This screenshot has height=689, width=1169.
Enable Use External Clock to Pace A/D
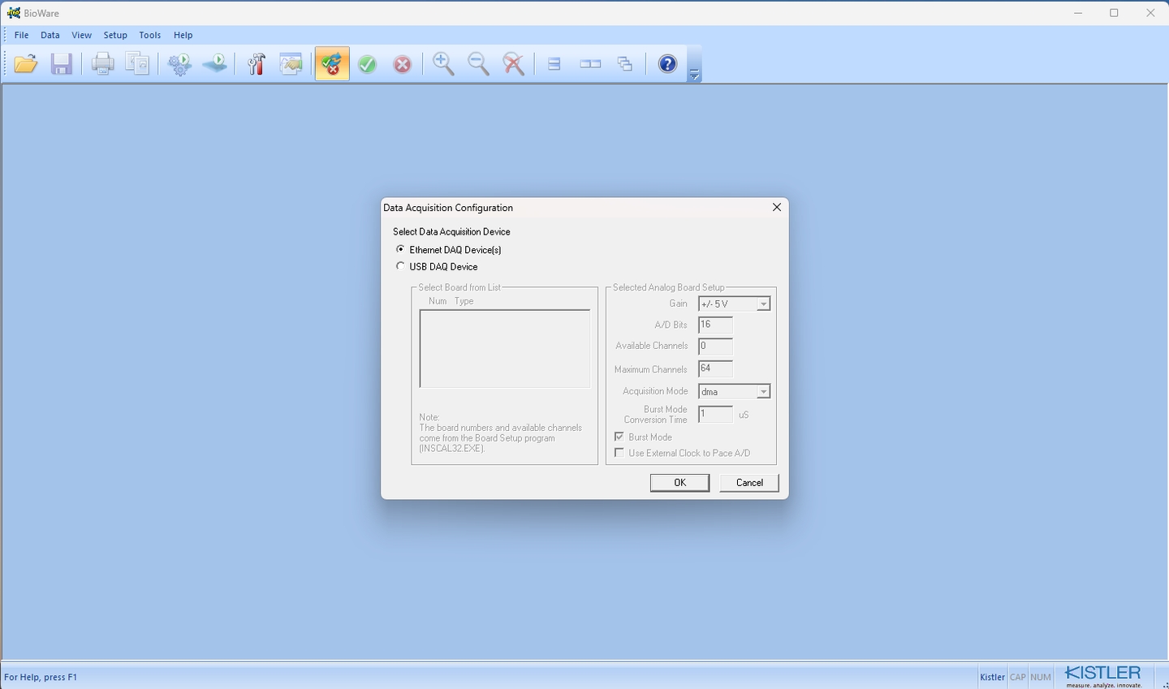[619, 453]
